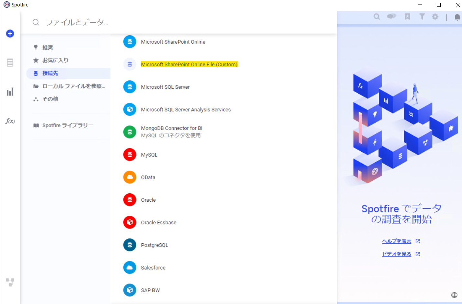Click the green MongoDB Connector icon
Viewport: 462px width, 304px height.
(130, 132)
